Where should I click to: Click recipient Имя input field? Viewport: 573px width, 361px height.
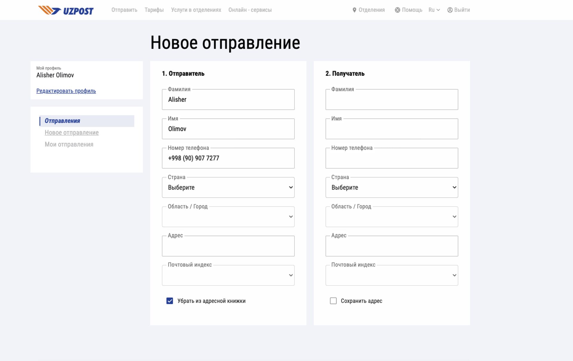(392, 129)
